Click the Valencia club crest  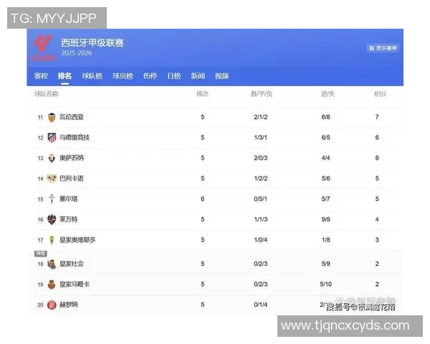coord(52,118)
